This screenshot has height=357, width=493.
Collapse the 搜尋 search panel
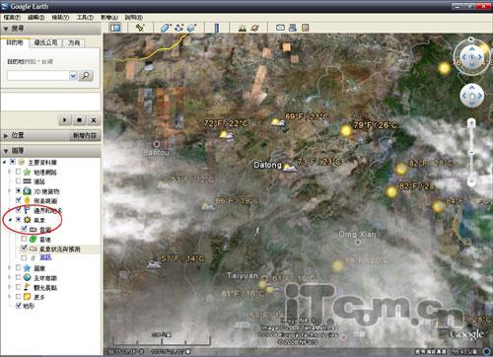click(x=6, y=29)
